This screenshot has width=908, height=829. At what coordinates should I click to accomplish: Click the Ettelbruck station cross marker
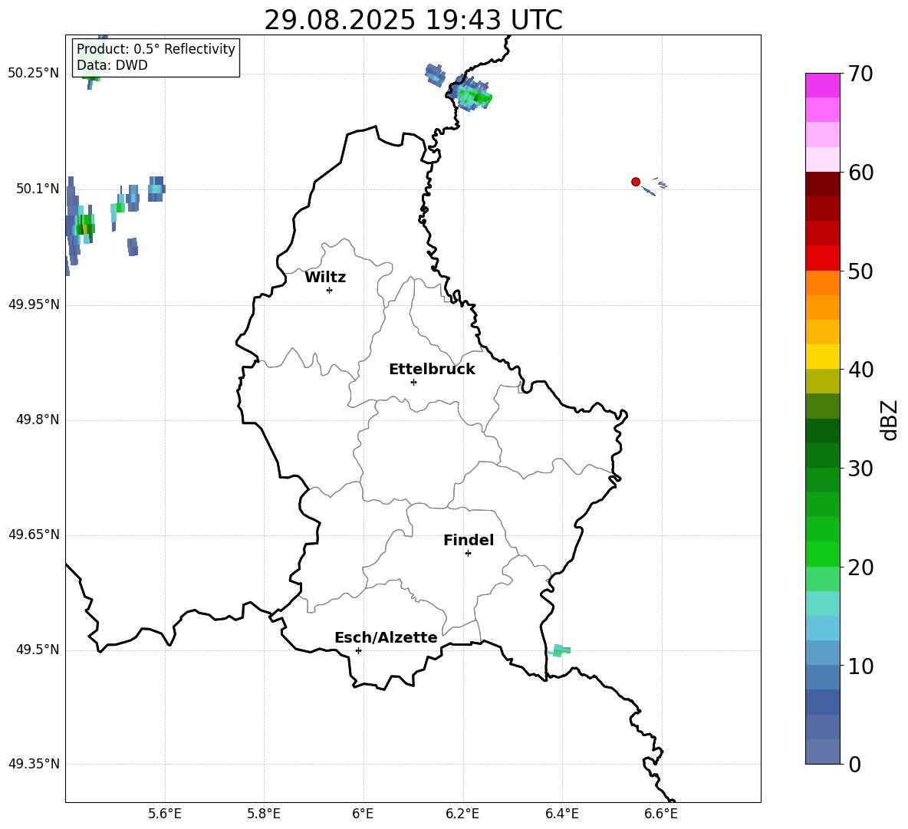[x=413, y=382]
